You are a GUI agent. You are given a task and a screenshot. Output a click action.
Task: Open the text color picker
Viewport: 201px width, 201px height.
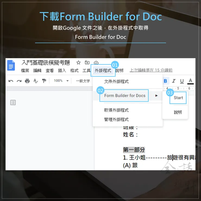point(190,81)
